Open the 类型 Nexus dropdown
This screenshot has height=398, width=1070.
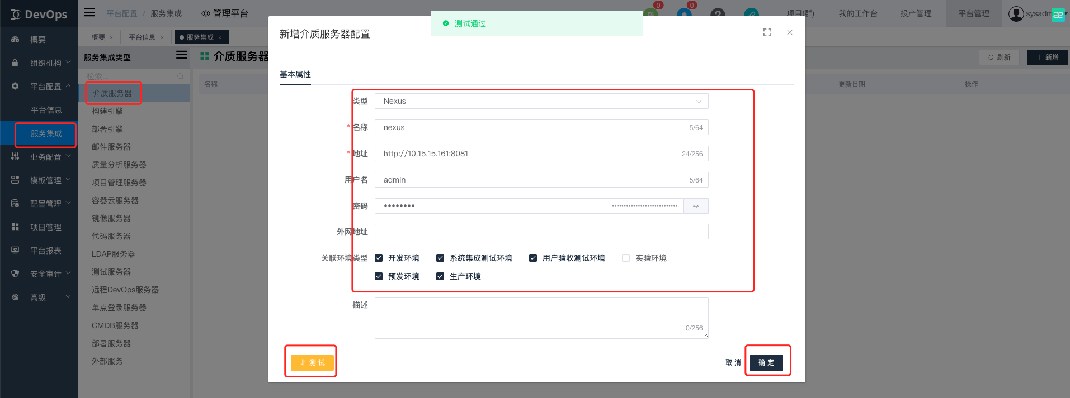[x=541, y=101]
